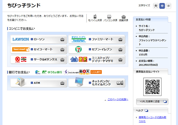Image resolution: width=178 pixels, height=125 pixels.
Task: Click コンビニでお支払い section heading
Action: point(22,29)
